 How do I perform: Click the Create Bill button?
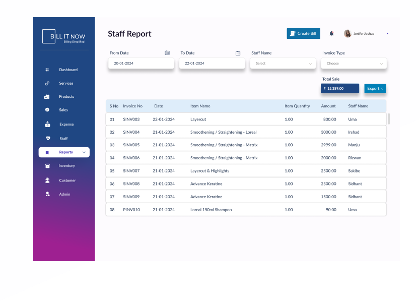click(303, 34)
